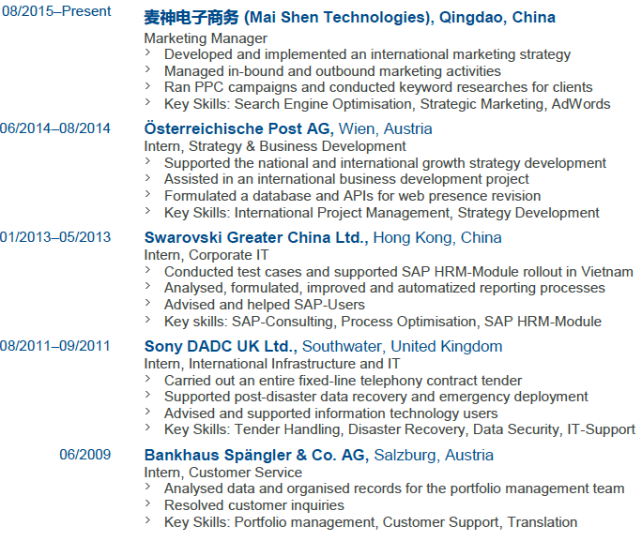The width and height of the screenshot is (642, 541).
Task: Click the Ran PPC campaigns bullet line
Action: 378,87
